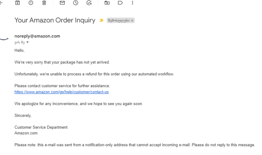262x155 pixels.
Task: Toggle the yellow importance marker
Action: pos(102,20)
